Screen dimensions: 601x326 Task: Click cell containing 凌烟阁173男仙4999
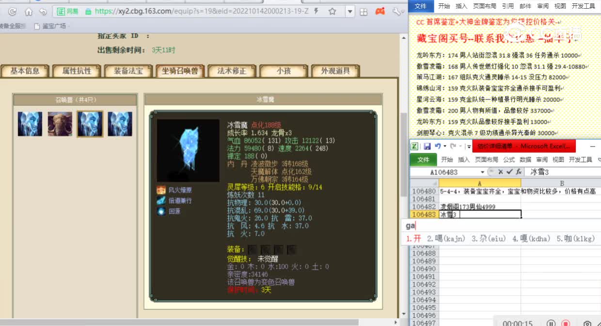point(480,207)
